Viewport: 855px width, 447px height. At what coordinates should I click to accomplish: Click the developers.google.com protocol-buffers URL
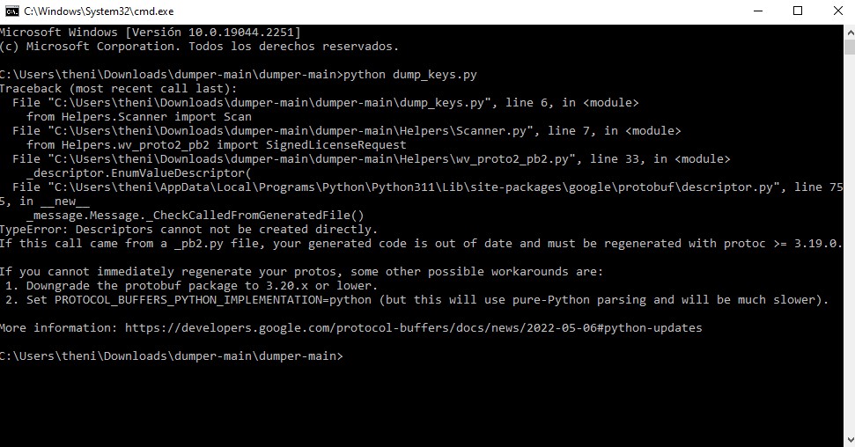(x=413, y=327)
